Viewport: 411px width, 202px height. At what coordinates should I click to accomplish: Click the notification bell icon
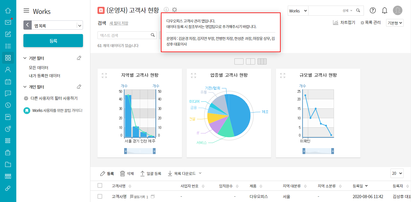(x=385, y=11)
